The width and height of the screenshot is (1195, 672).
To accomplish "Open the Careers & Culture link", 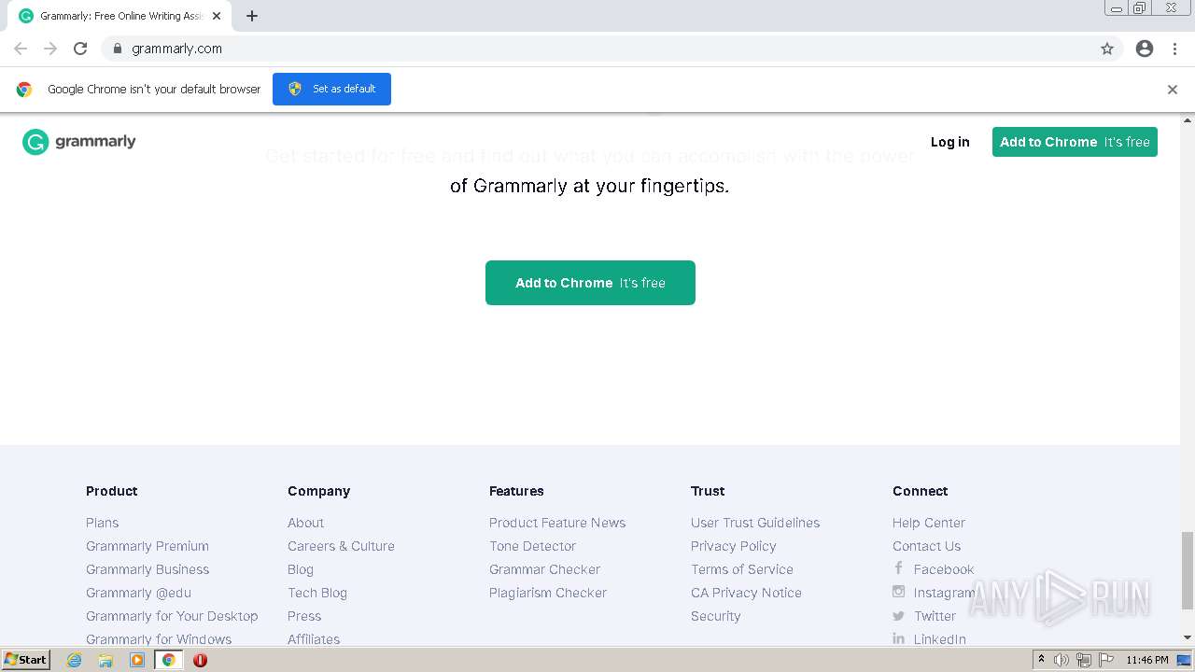I will (341, 546).
